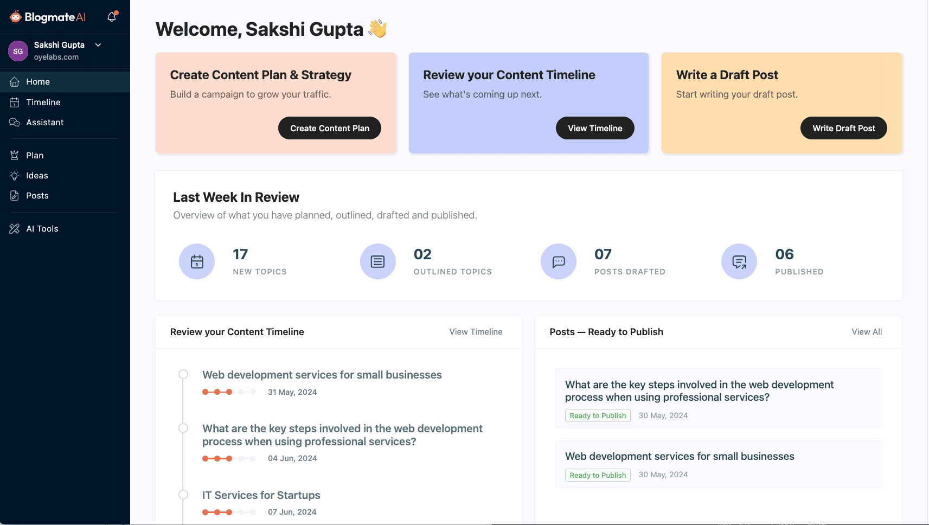Open Assistant in the sidebar
Image resolution: width=929 pixels, height=525 pixels.
point(45,123)
